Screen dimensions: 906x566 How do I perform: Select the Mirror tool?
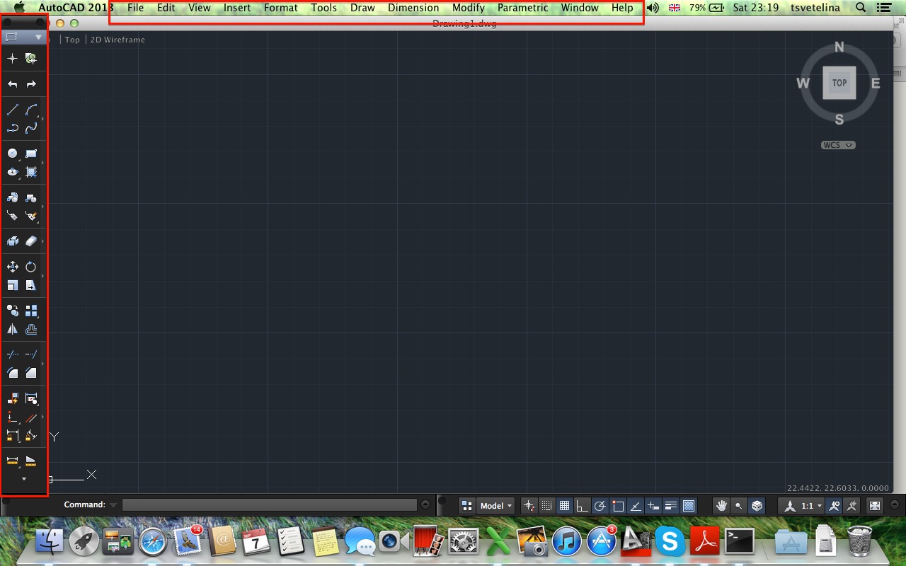[13, 329]
